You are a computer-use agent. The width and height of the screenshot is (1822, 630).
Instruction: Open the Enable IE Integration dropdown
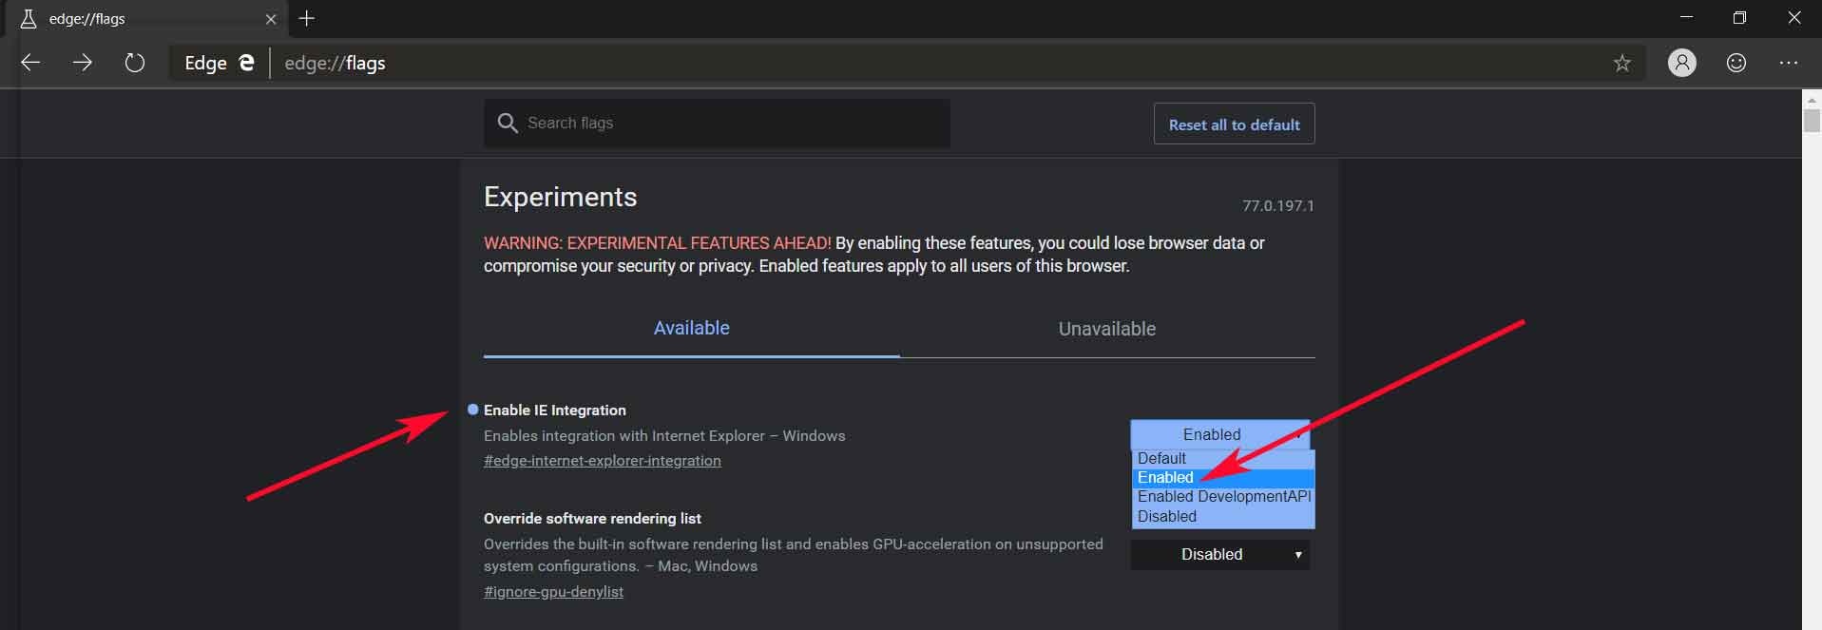(1219, 434)
